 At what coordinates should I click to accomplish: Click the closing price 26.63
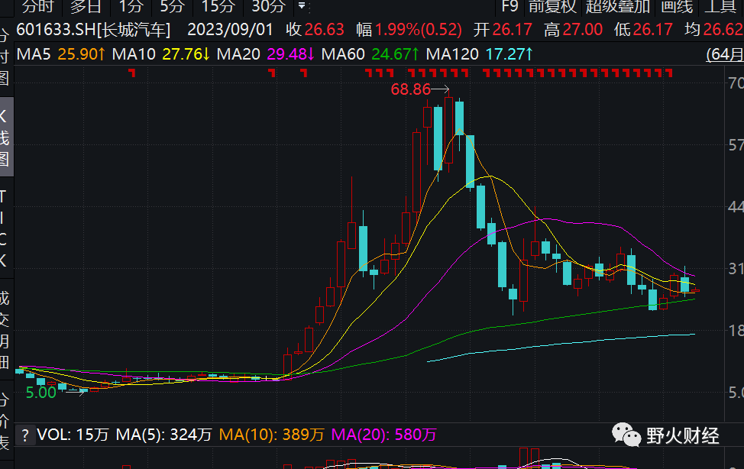pos(324,30)
